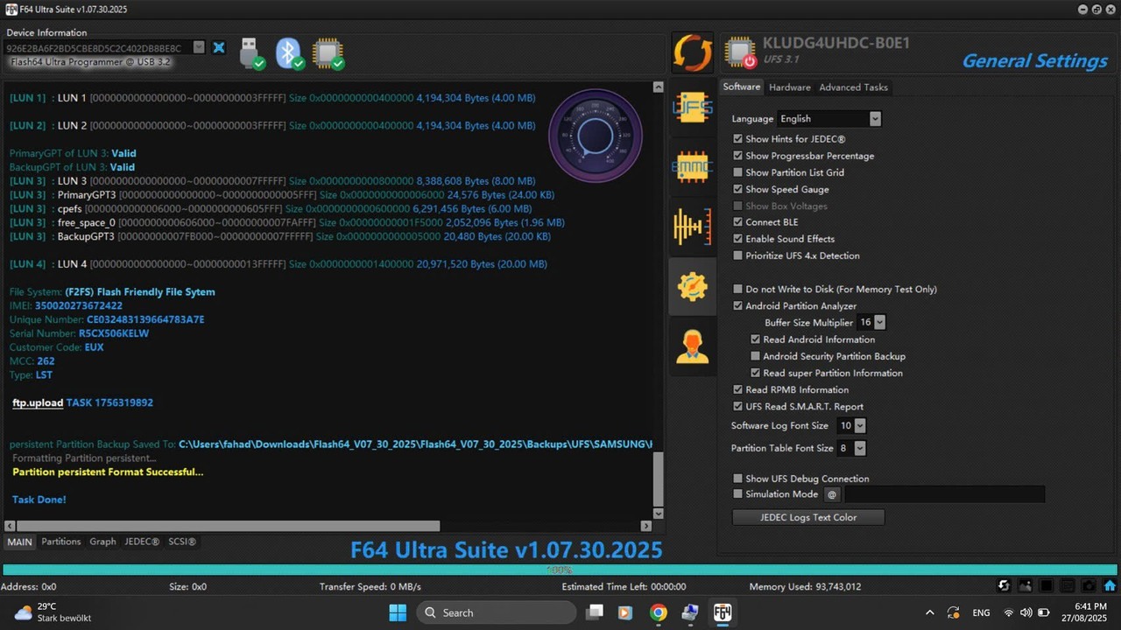Enable Do not Write to Disk option

click(x=738, y=289)
